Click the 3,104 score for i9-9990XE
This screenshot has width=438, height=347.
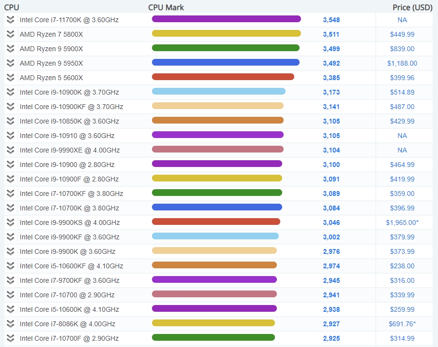331,150
